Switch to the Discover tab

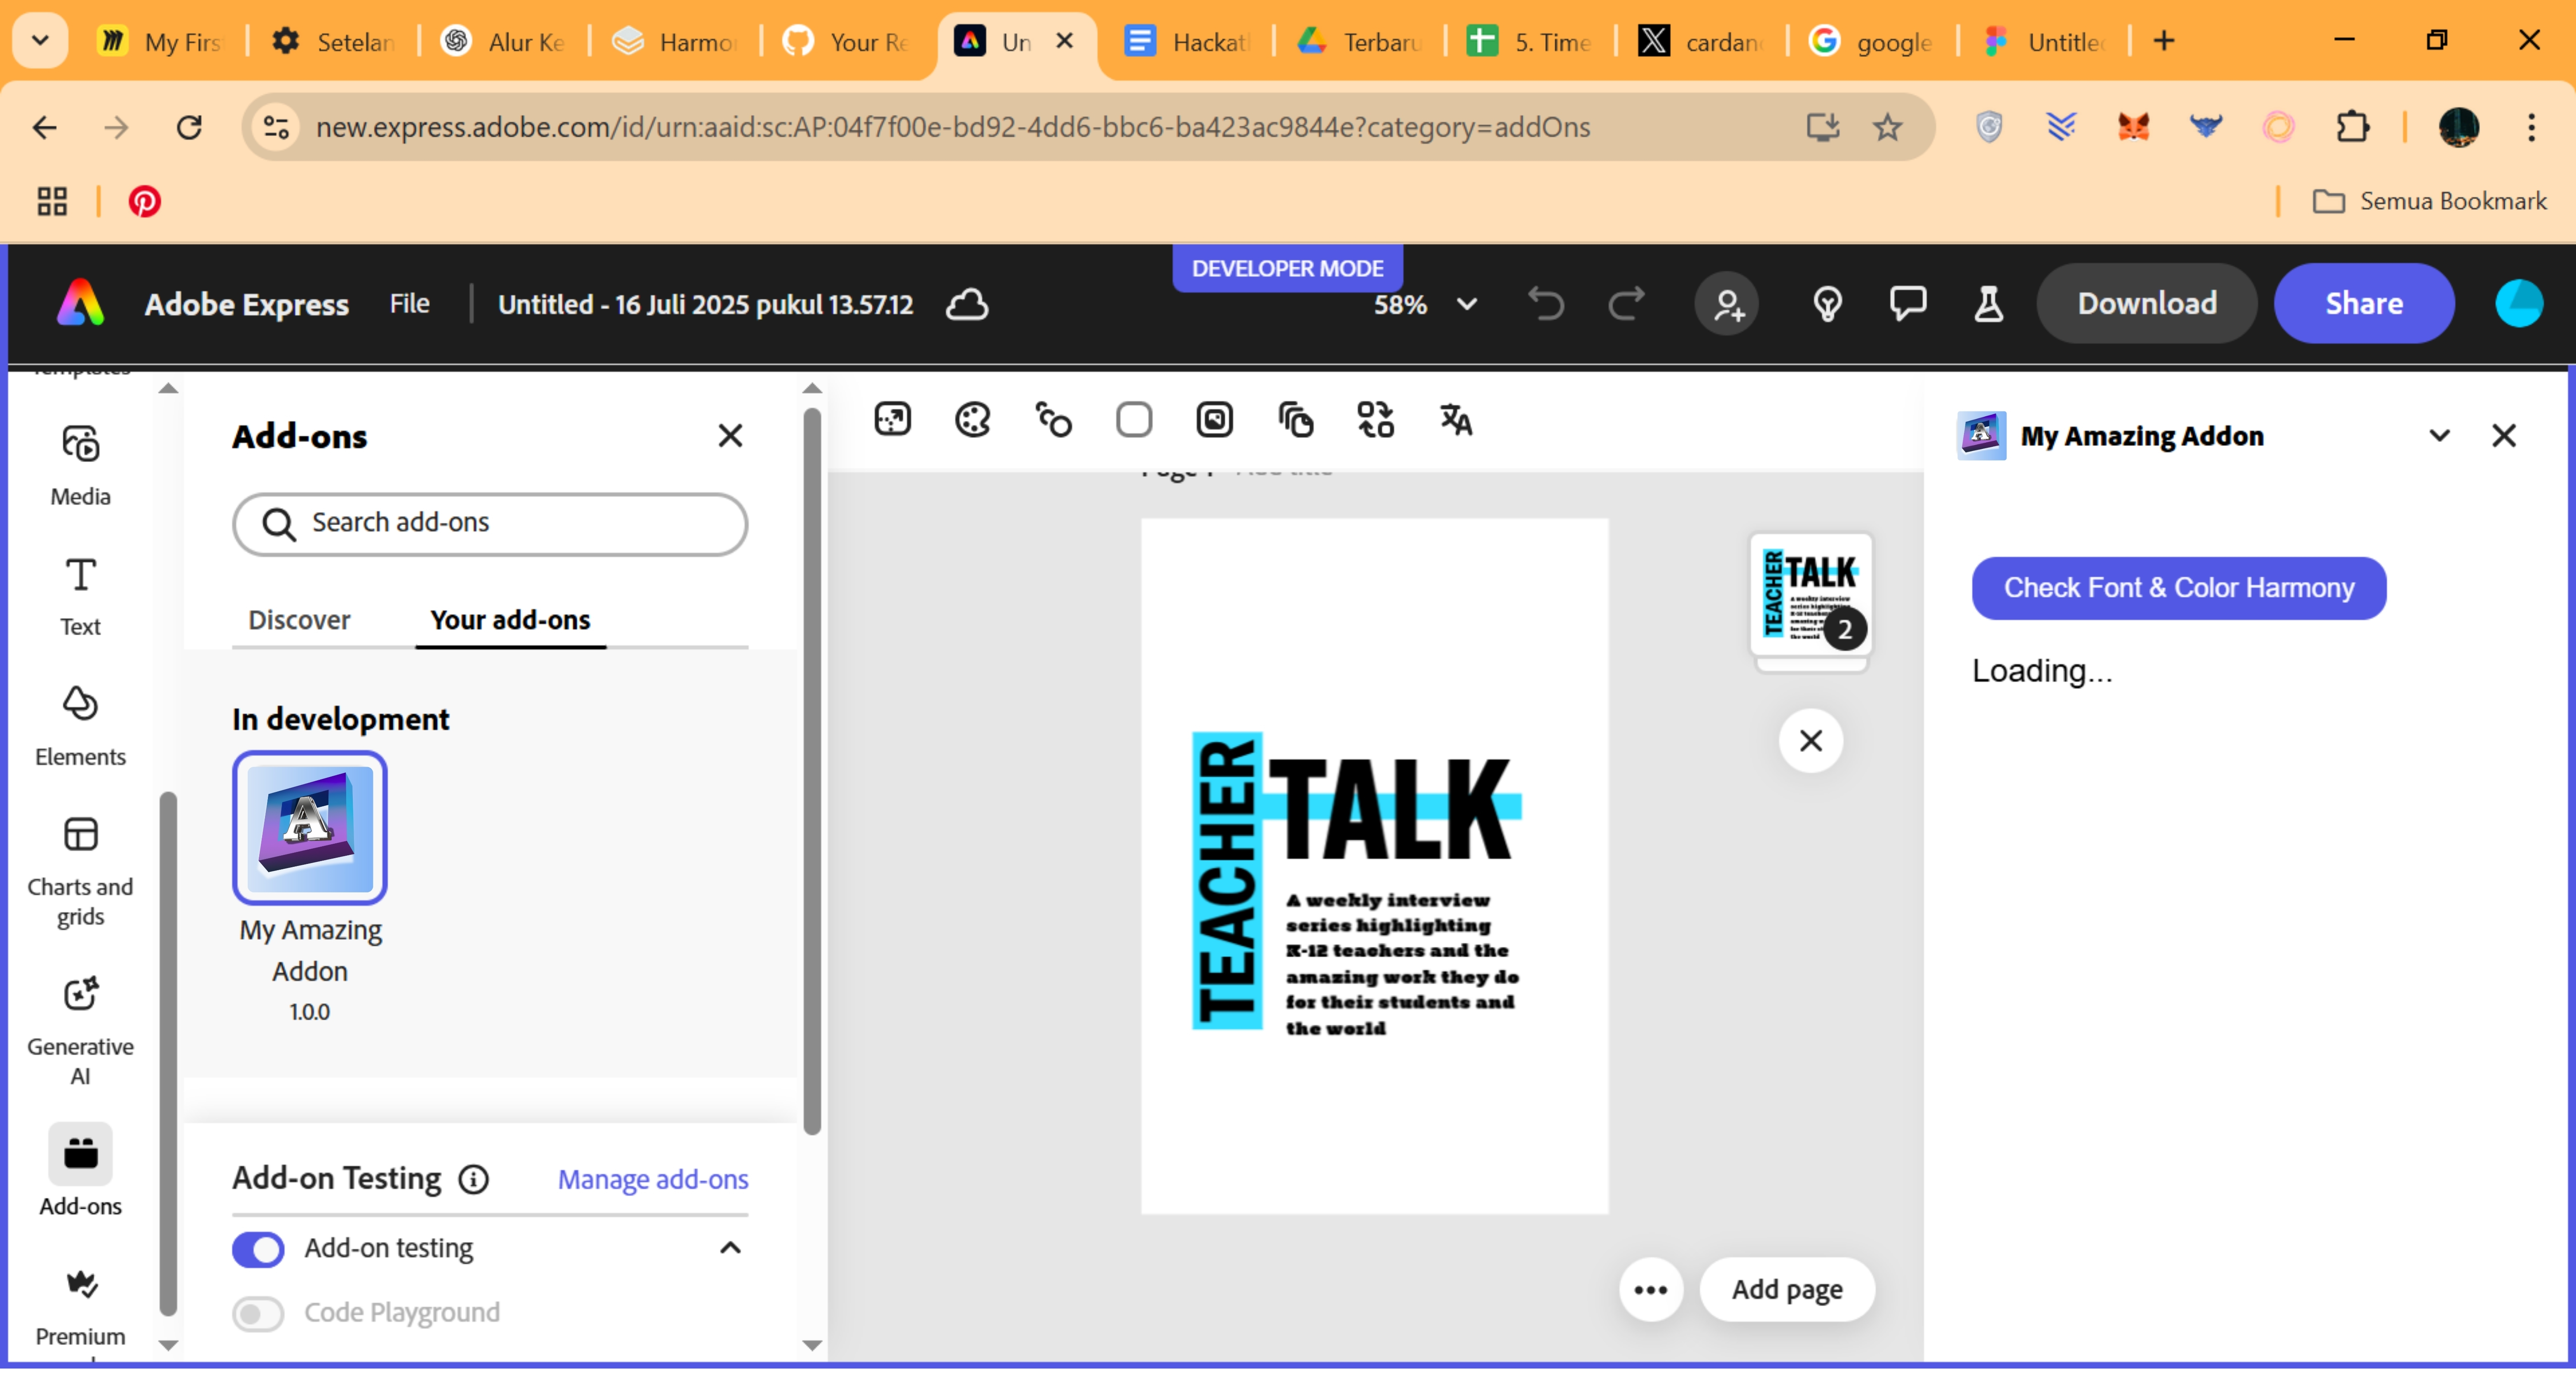pos(299,620)
